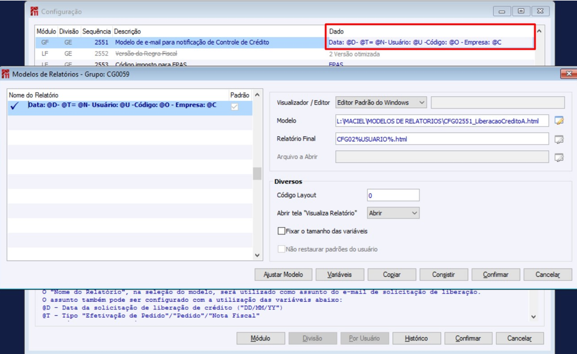Click the Sequência column header
The width and height of the screenshot is (577, 354).
pyautogui.click(x=96, y=32)
